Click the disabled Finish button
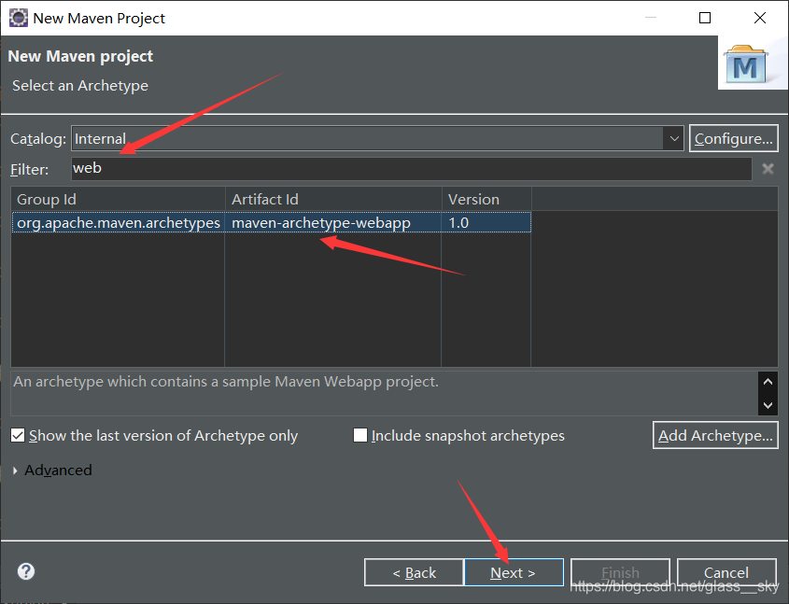789x604 pixels. (620, 572)
